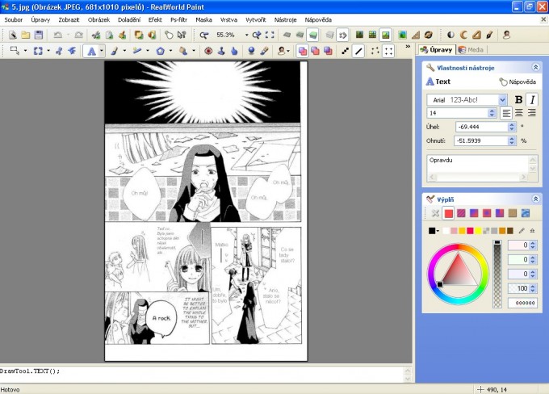Click the zoom in arrow icon

pyautogui.click(x=257, y=35)
